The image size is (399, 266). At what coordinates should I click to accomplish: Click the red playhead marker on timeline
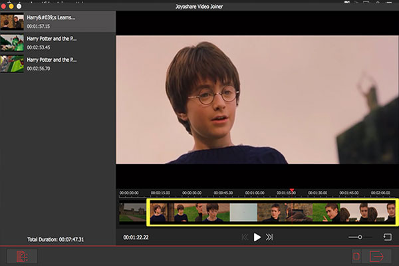pyautogui.click(x=291, y=191)
